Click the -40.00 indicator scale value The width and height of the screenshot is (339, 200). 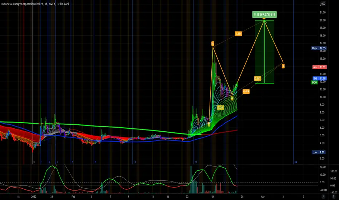click(x=323, y=190)
